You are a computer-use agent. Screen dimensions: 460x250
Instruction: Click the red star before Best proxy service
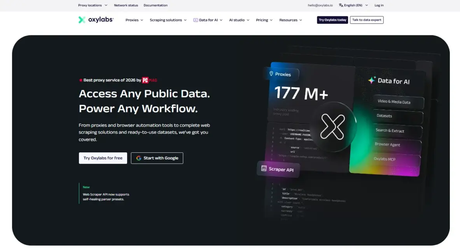coord(80,80)
